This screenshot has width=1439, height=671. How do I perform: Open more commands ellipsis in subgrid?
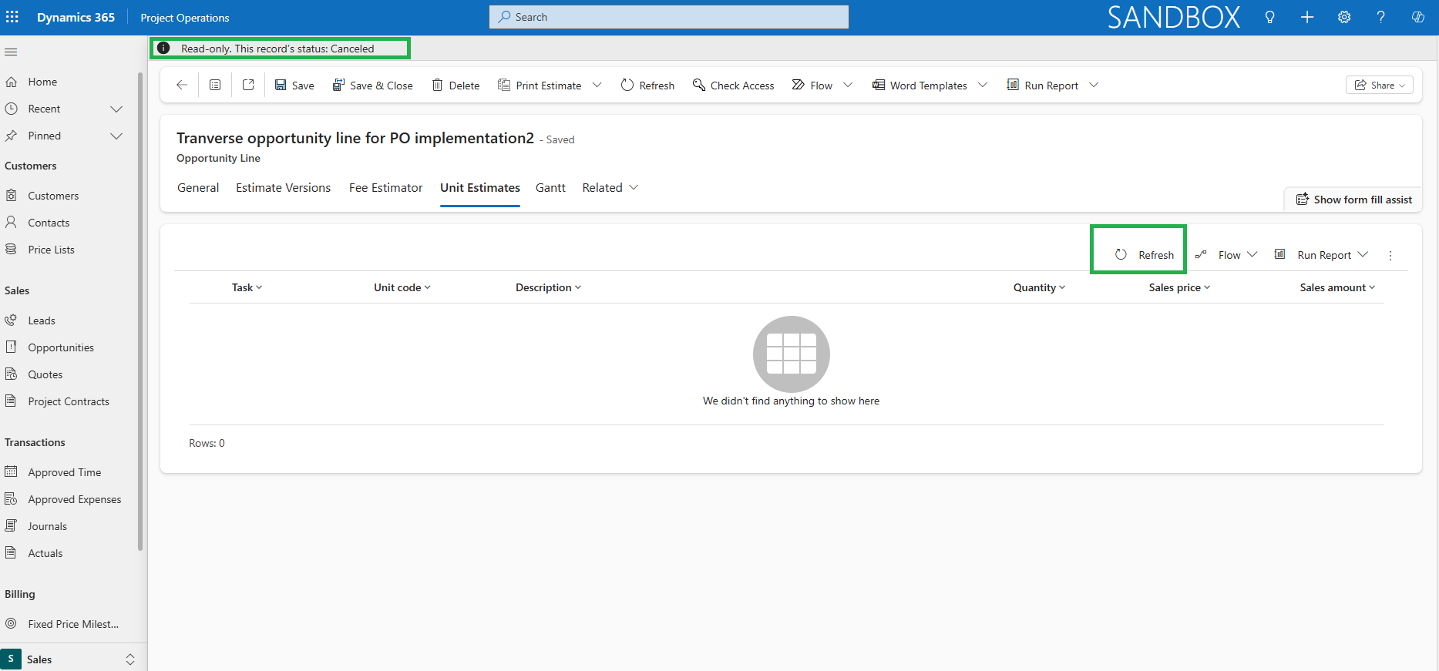click(x=1390, y=256)
